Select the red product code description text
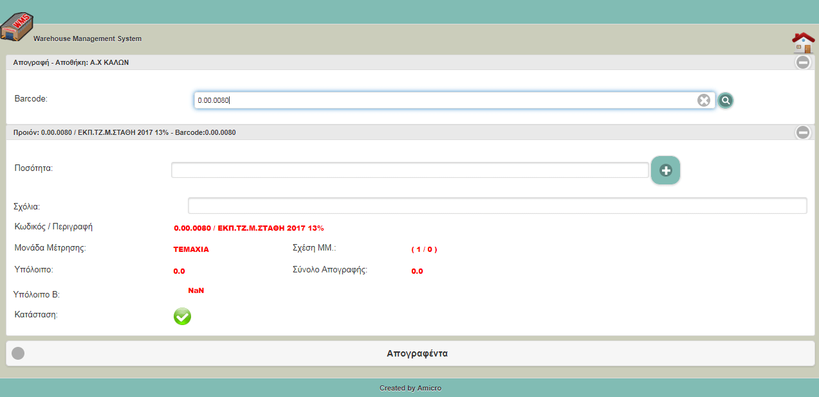This screenshot has width=819, height=397. tap(248, 228)
